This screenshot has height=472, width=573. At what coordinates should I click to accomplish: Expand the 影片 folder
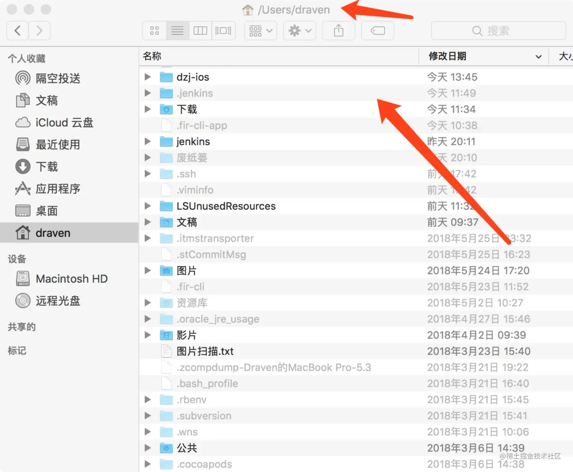point(147,335)
